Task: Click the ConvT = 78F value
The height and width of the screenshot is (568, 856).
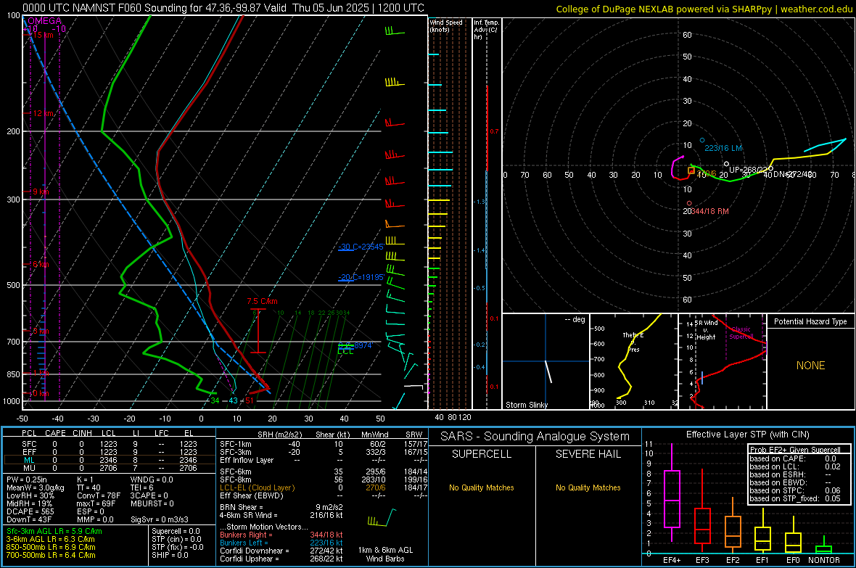Action: 99,496
